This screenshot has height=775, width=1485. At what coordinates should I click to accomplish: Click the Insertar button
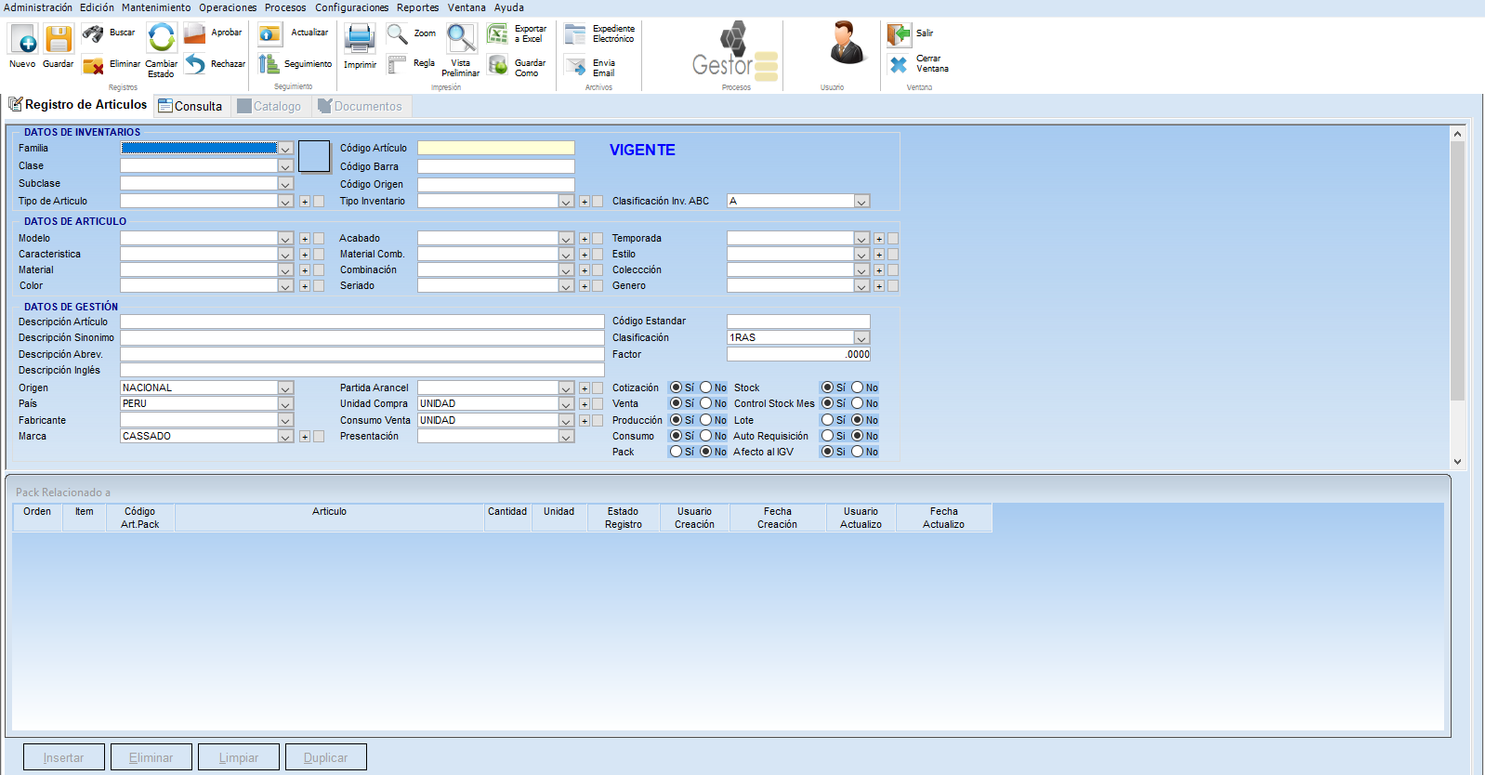(x=64, y=757)
